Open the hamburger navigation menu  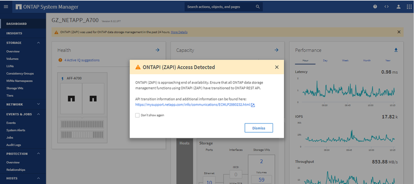coord(6,7)
